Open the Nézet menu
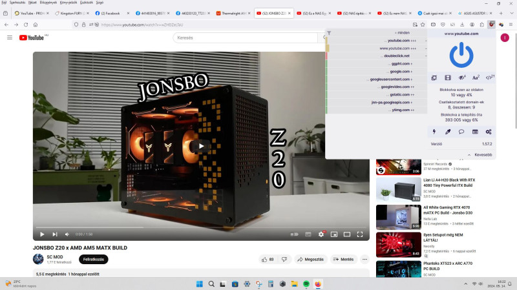517x290 pixels. click(32, 3)
